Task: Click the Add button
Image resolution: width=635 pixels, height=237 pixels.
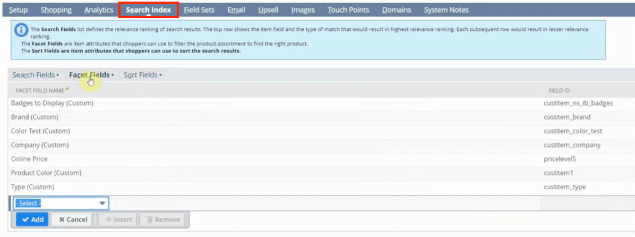Action: point(32,219)
